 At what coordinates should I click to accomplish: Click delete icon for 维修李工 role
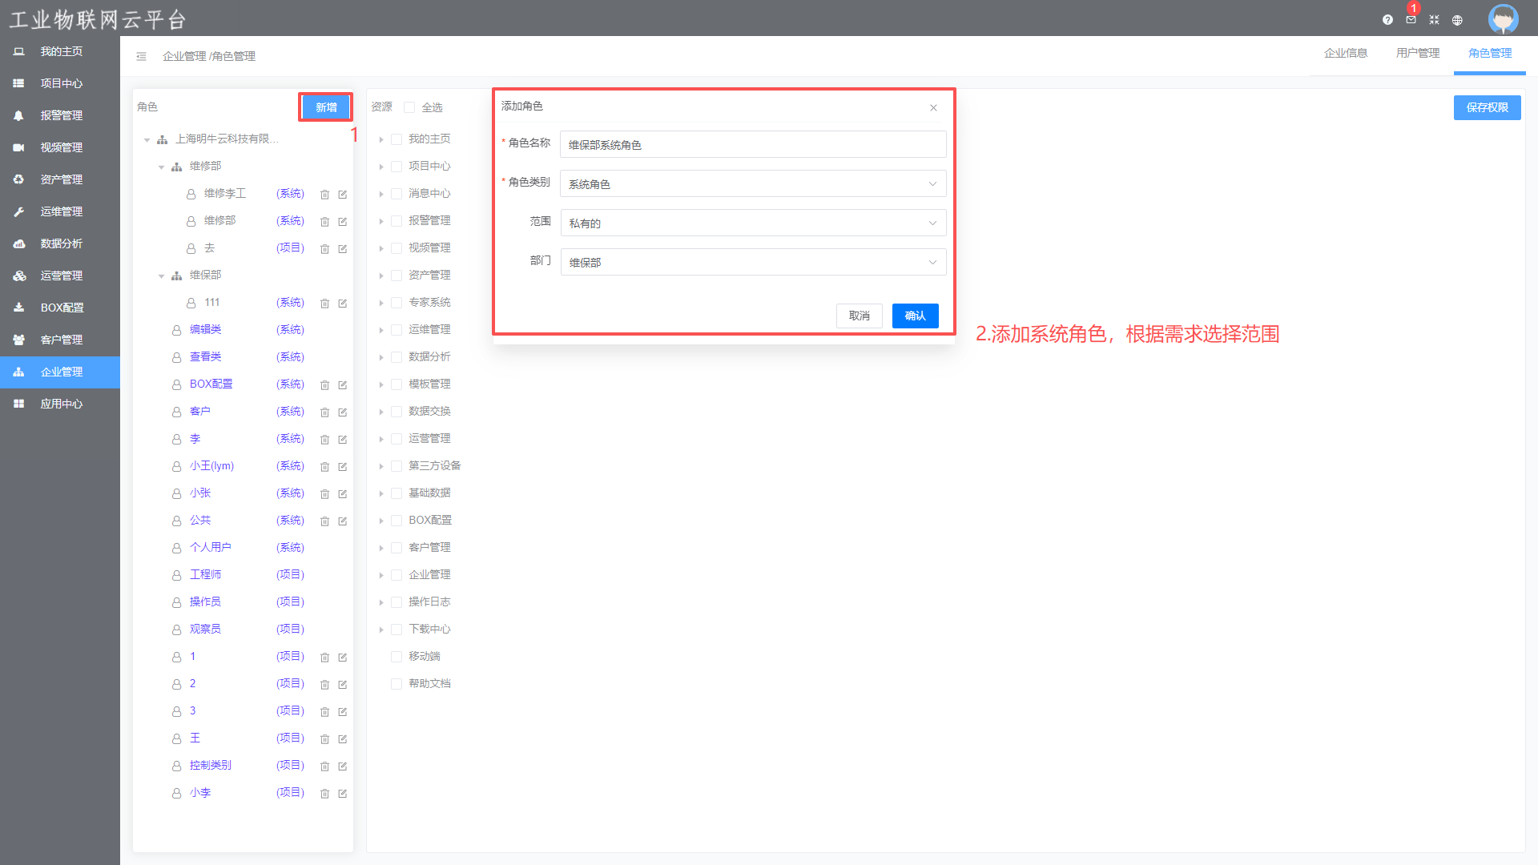(x=324, y=195)
